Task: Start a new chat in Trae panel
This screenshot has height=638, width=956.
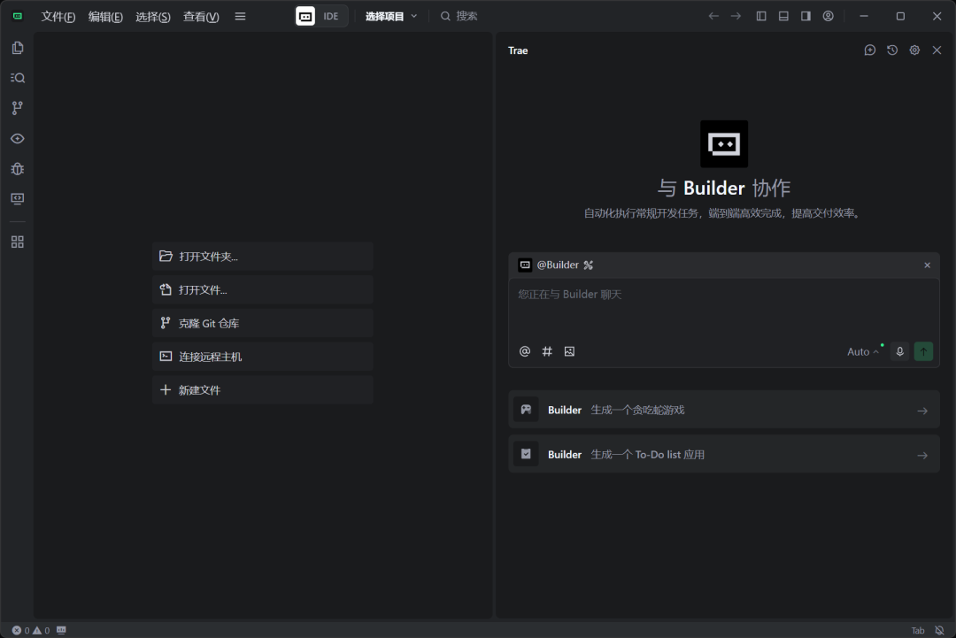Action: click(x=870, y=50)
